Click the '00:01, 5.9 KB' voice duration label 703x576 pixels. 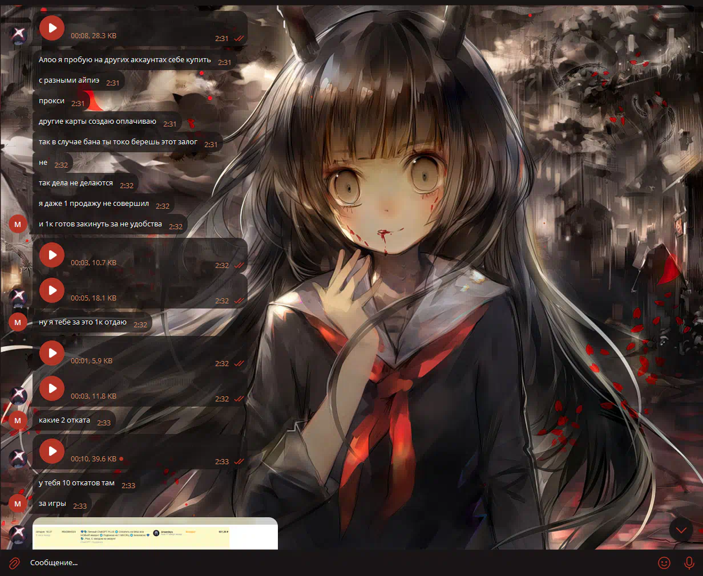91,360
